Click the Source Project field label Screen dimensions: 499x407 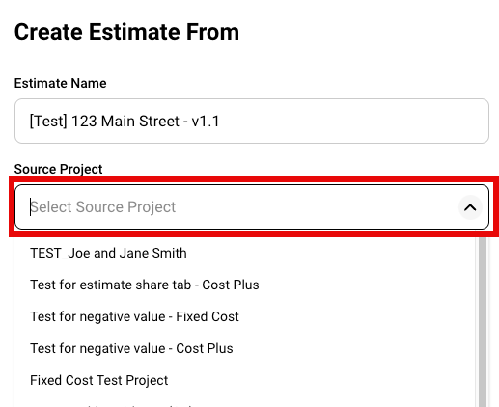pyautogui.click(x=58, y=169)
